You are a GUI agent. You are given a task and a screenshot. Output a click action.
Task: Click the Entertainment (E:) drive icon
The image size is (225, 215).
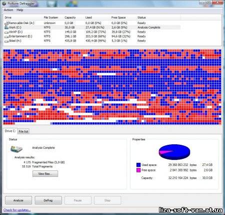(6, 37)
